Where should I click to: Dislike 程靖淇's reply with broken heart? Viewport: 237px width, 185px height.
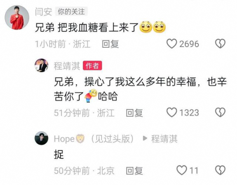tap(220, 112)
